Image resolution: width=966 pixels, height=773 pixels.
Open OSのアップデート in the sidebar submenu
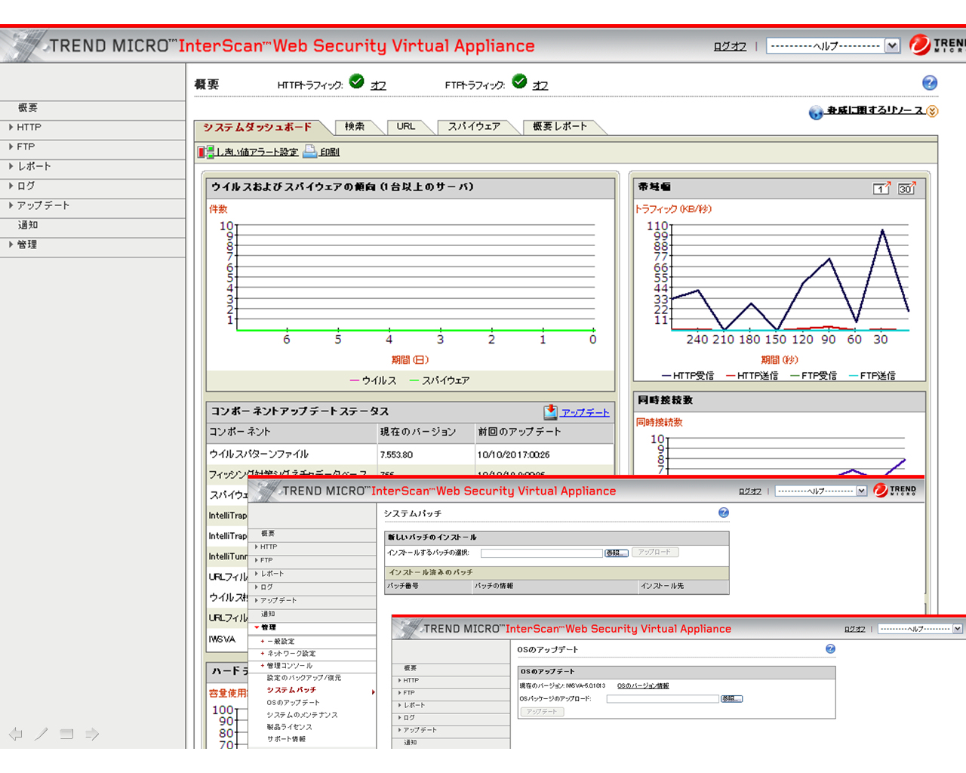(293, 702)
